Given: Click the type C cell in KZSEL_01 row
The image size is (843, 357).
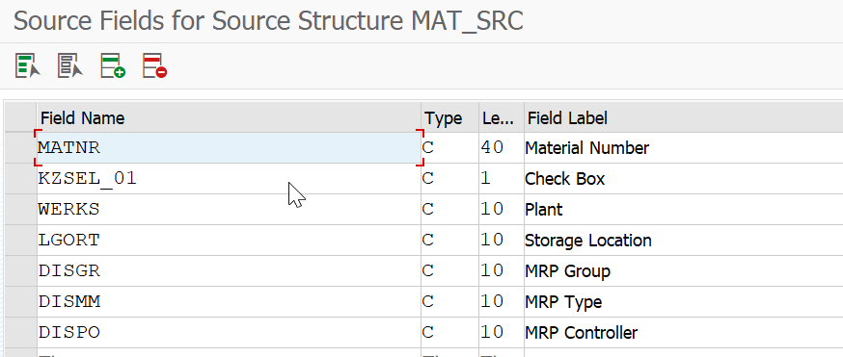Looking at the screenshot, I should tap(450, 179).
